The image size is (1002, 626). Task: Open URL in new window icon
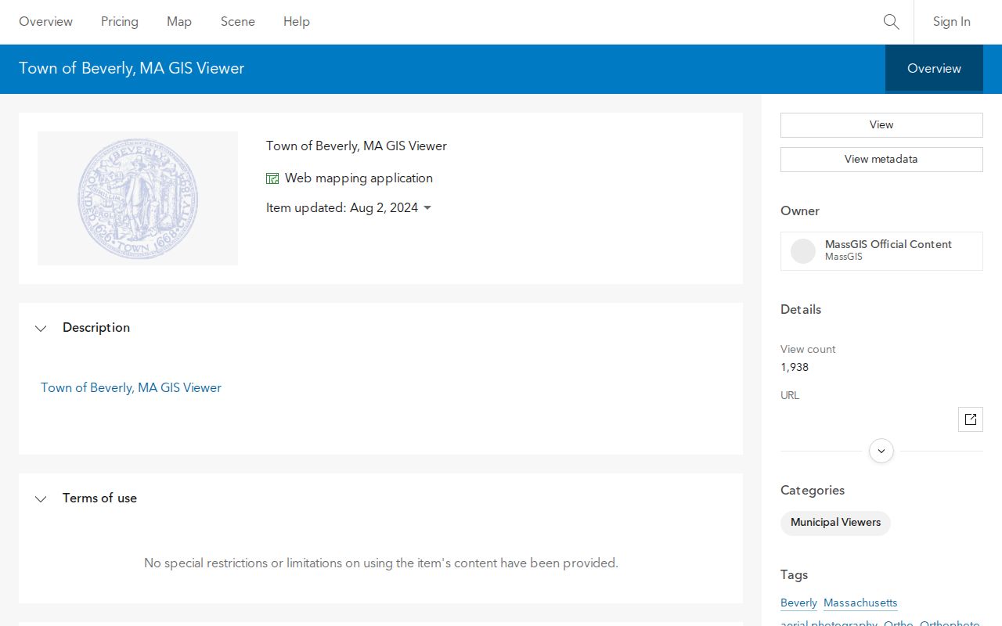[971, 419]
